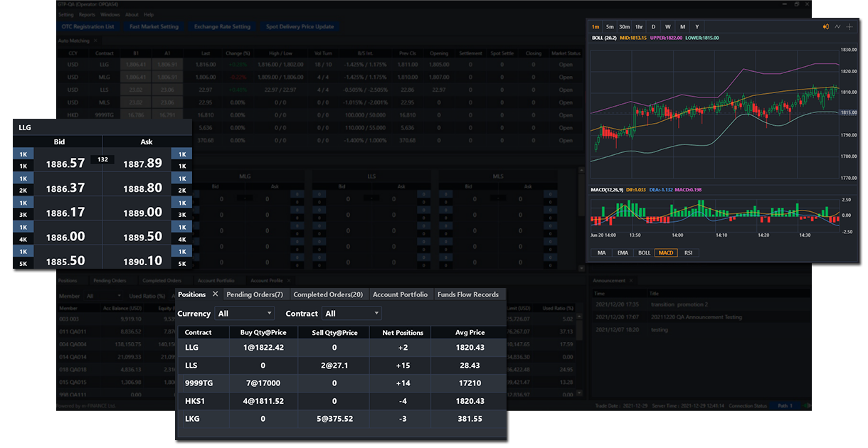Open the Help menu
Screen dimensions: 868x448
point(149,14)
